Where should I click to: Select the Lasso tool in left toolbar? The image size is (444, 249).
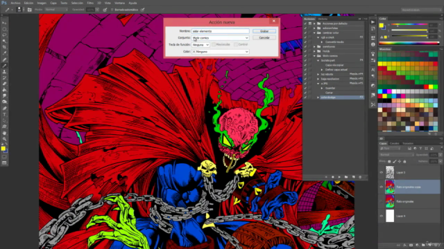4,35
